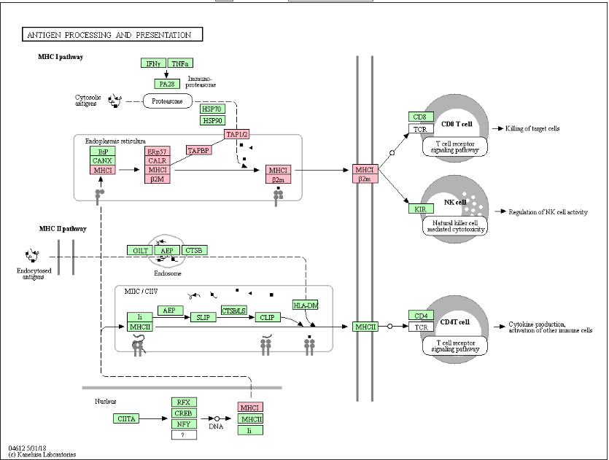Viewport: 609px width, 460px height.
Task: Click the GILT gene box near endosome
Action: pos(140,250)
